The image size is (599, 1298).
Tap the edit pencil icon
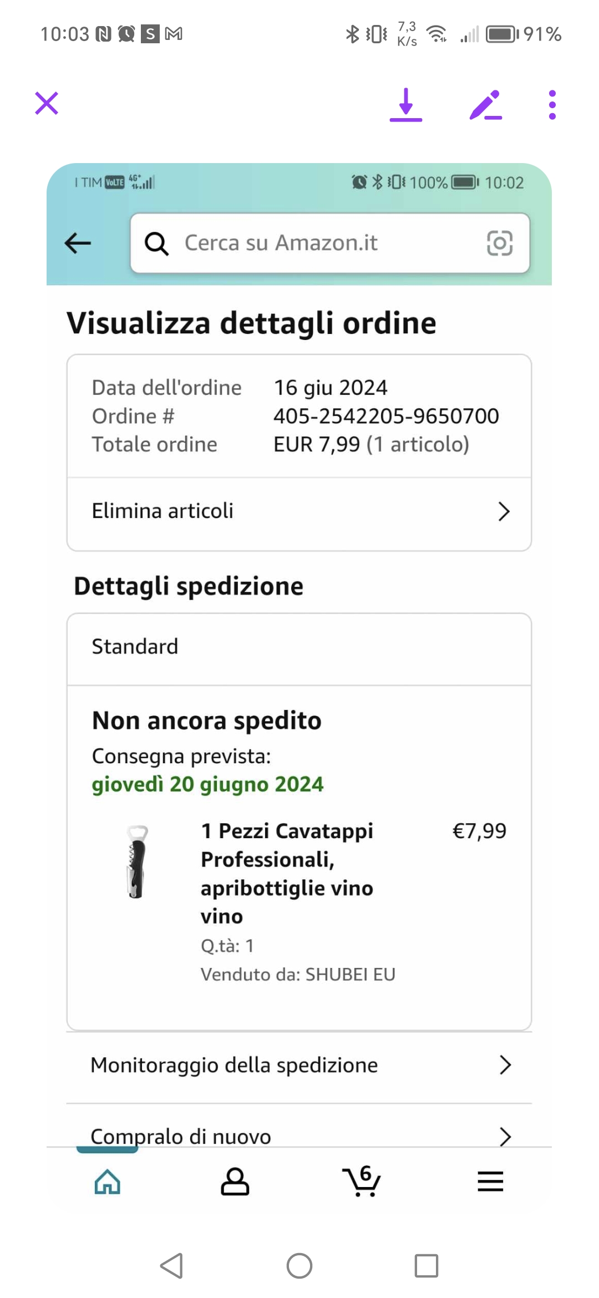[x=486, y=104]
